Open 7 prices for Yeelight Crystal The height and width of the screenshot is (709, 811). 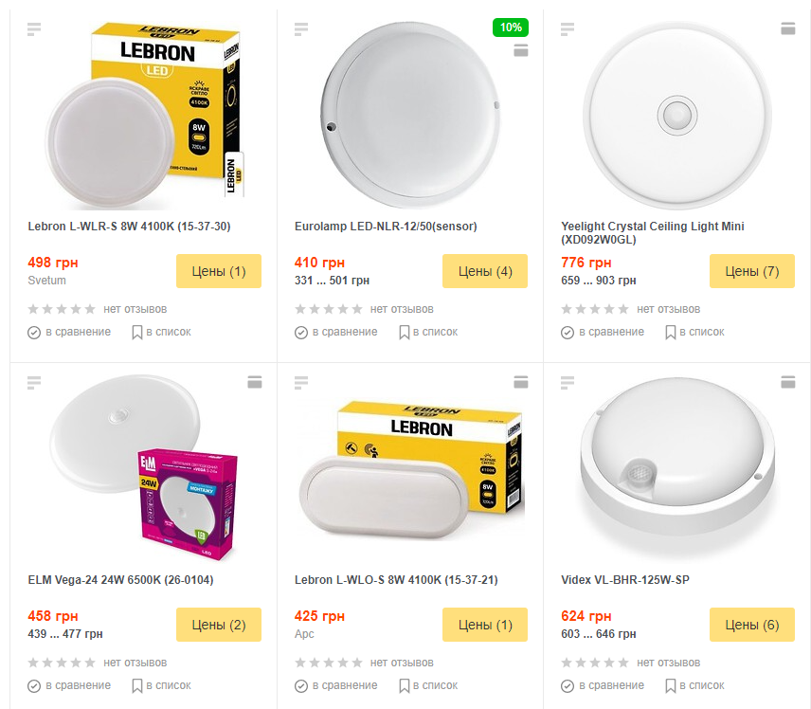751,271
